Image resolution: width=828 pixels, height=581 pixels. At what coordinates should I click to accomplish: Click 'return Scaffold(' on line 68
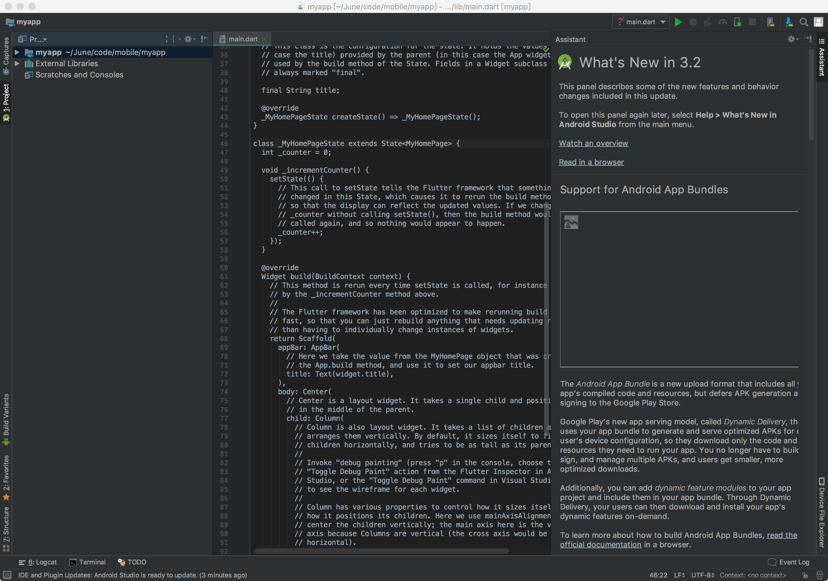[x=303, y=338]
